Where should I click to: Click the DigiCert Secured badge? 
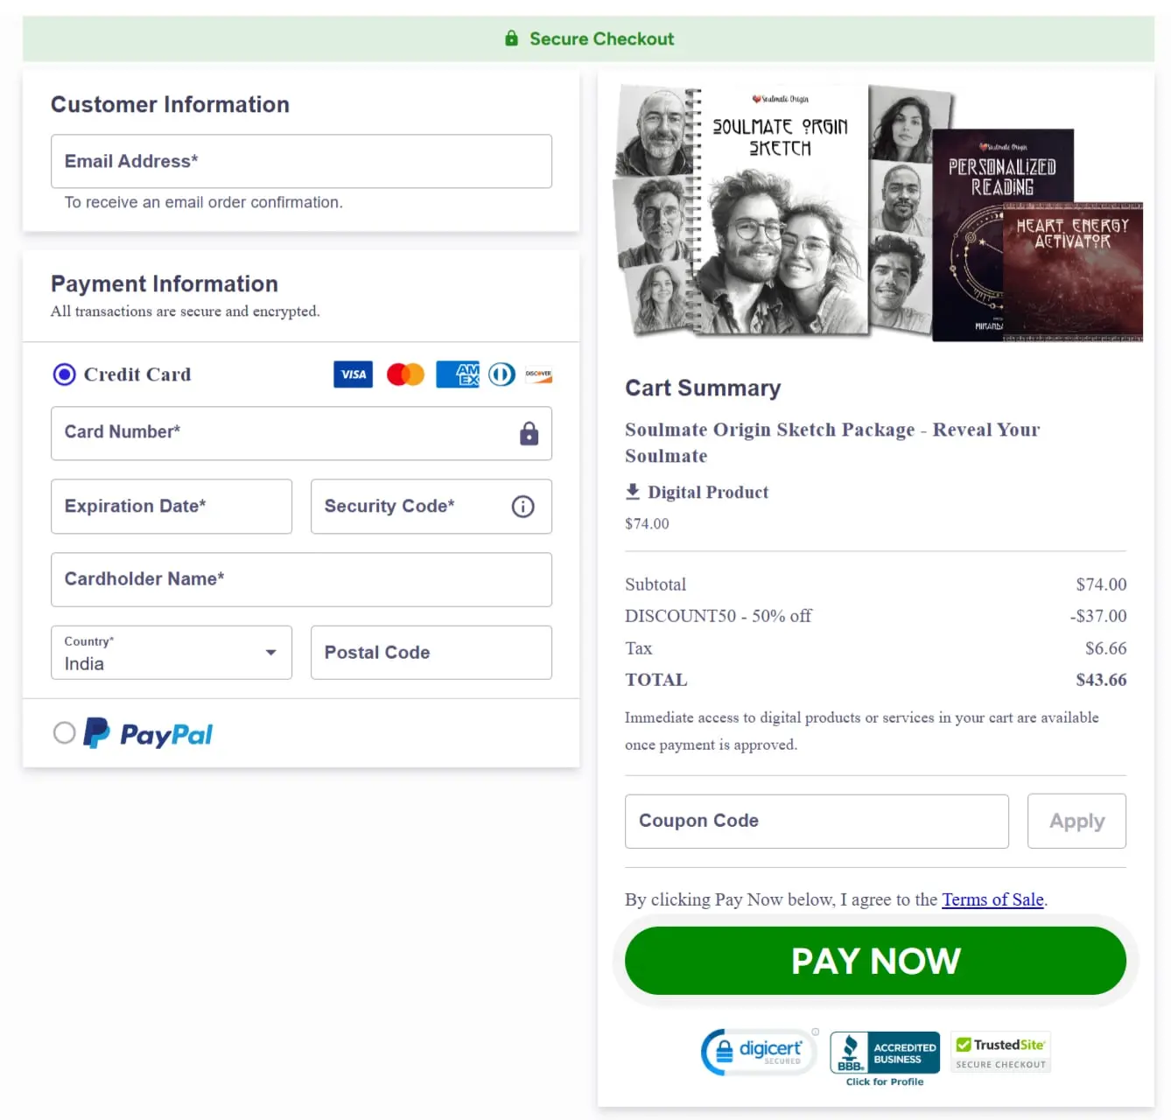coord(760,1052)
